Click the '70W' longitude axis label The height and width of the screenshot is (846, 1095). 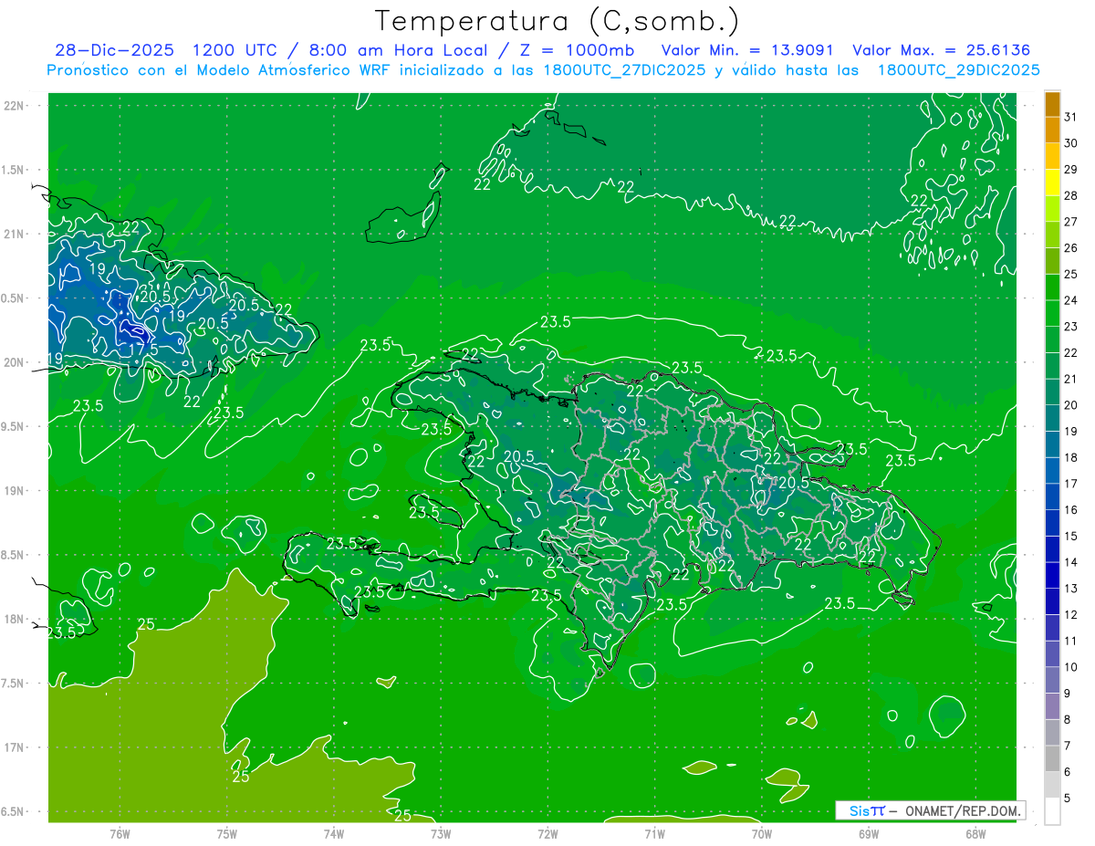[762, 834]
